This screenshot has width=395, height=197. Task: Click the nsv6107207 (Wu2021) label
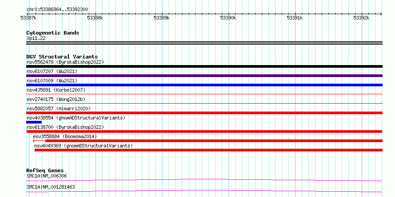point(52,71)
